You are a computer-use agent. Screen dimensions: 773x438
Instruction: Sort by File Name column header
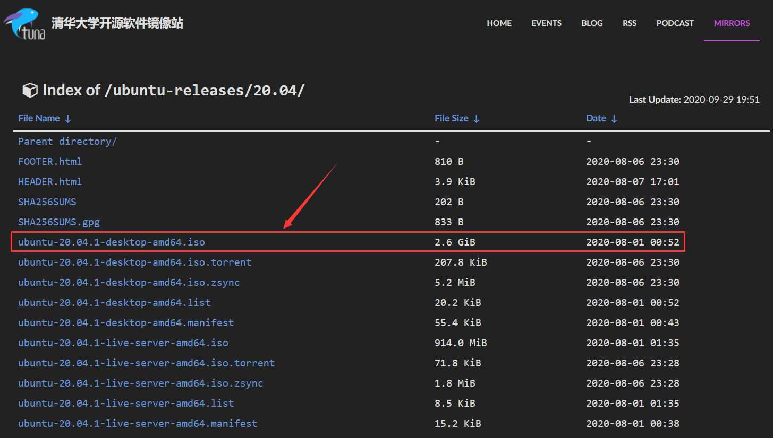[45, 118]
